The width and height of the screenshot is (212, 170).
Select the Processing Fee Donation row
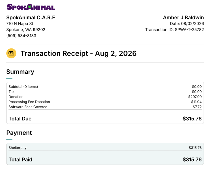[x=105, y=102]
